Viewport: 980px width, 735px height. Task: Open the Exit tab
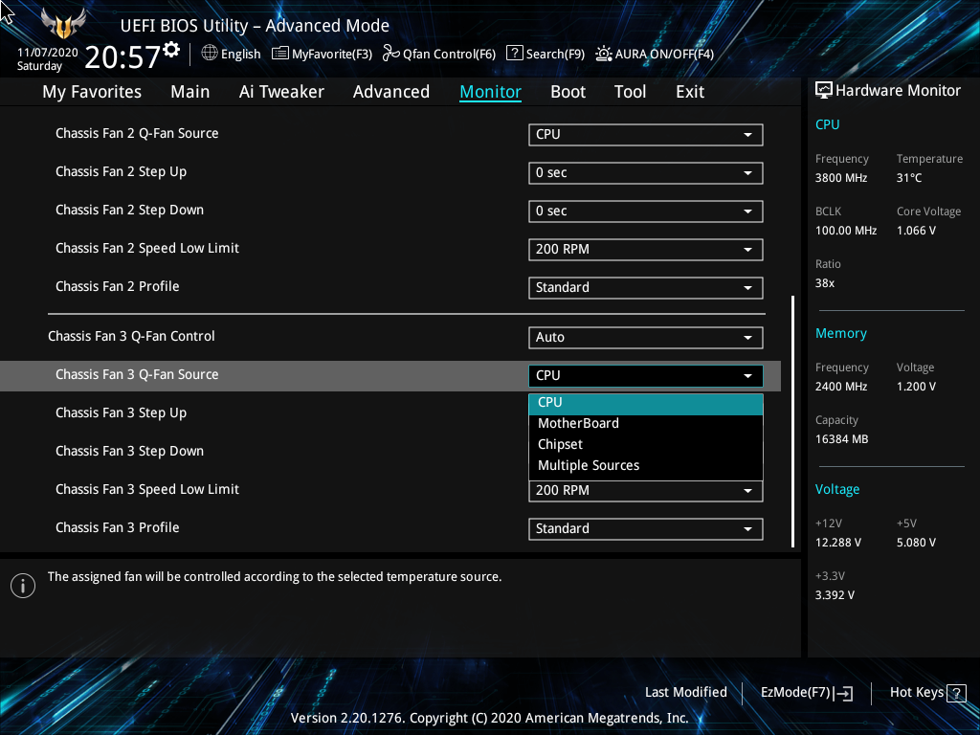[690, 92]
